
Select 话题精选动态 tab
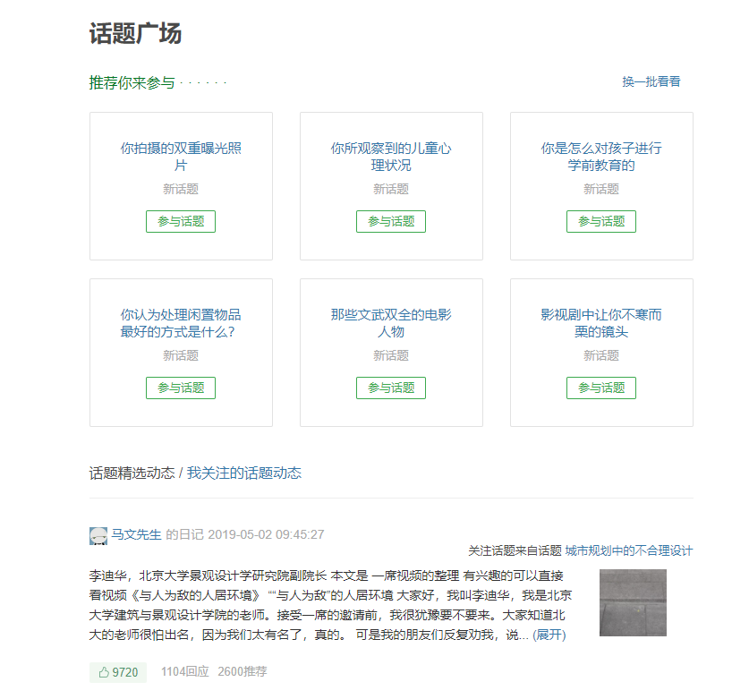(132, 473)
